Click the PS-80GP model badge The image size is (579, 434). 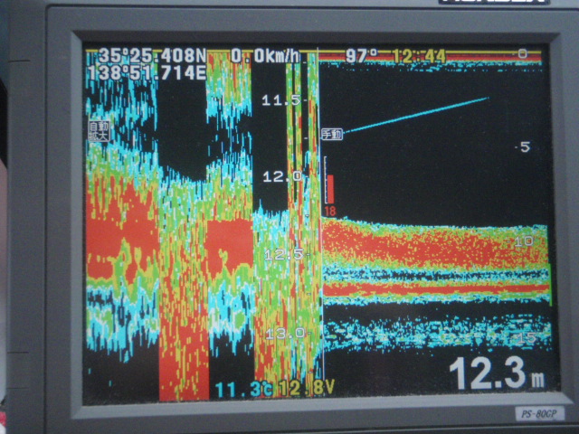point(540,413)
